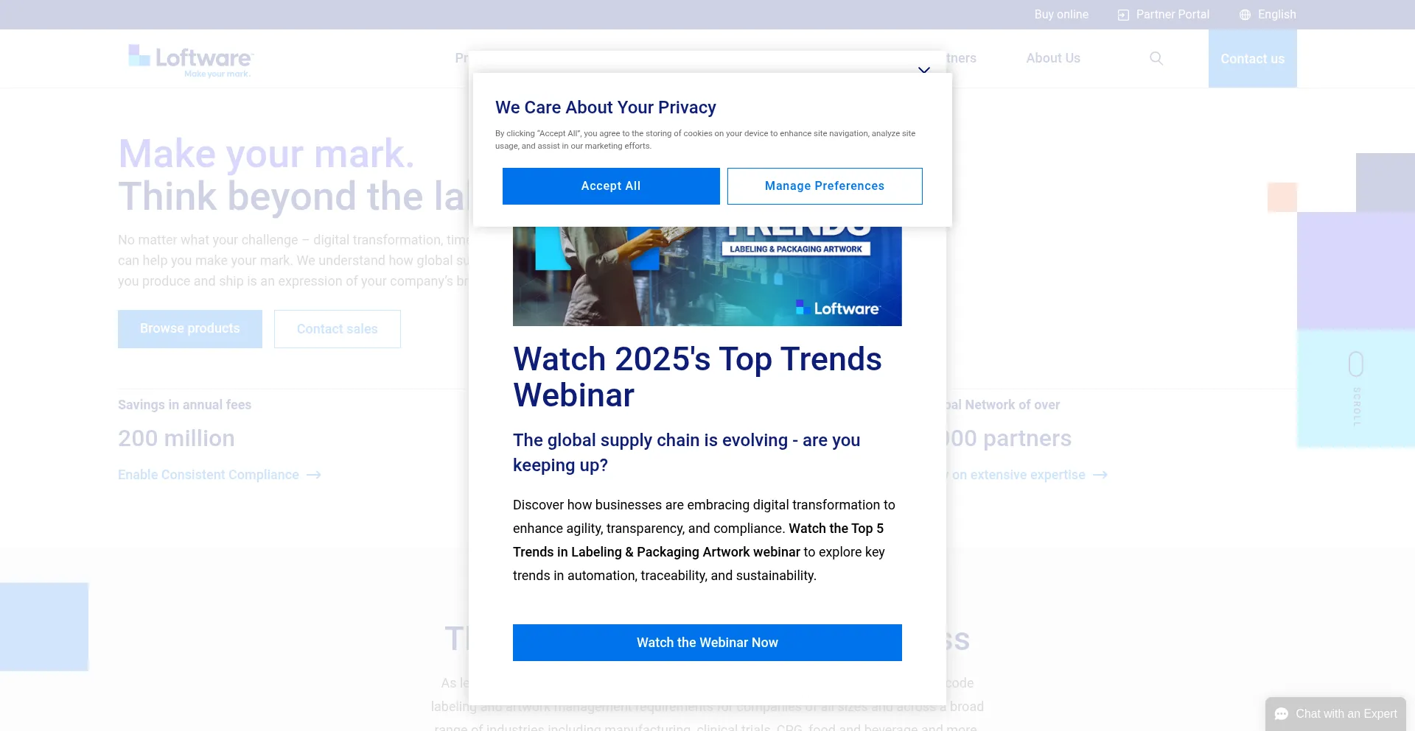
Task: Click arrow next to extensive expertise link
Action: point(1100,476)
